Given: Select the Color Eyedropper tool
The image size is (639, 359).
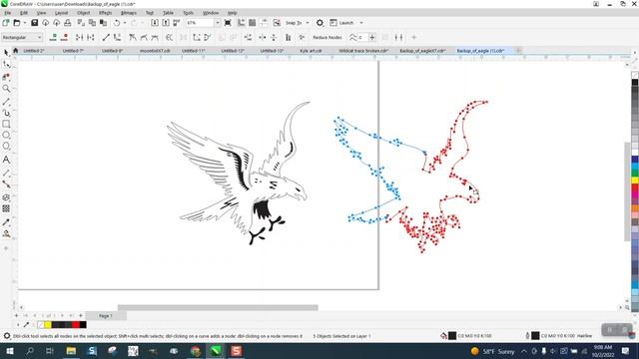Looking at the screenshot, I should [6, 222].
